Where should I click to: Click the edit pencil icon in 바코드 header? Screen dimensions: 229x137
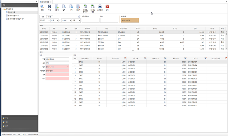coord(206,58)
